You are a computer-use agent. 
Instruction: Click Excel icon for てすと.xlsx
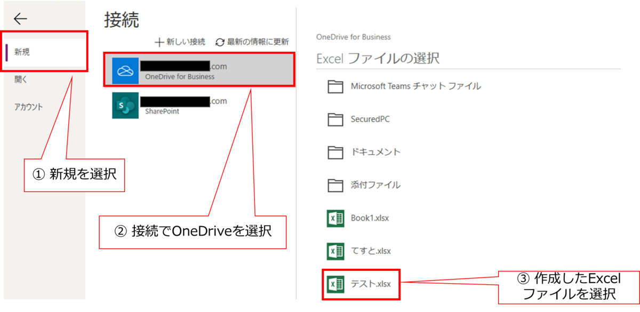click(335, 251)
